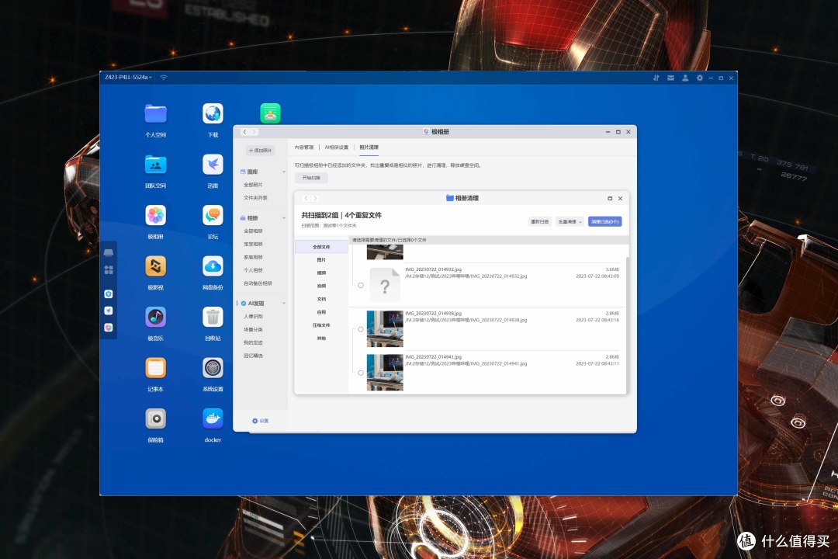
Task: Select the 文档 filter category
Action: coord(321,299)
